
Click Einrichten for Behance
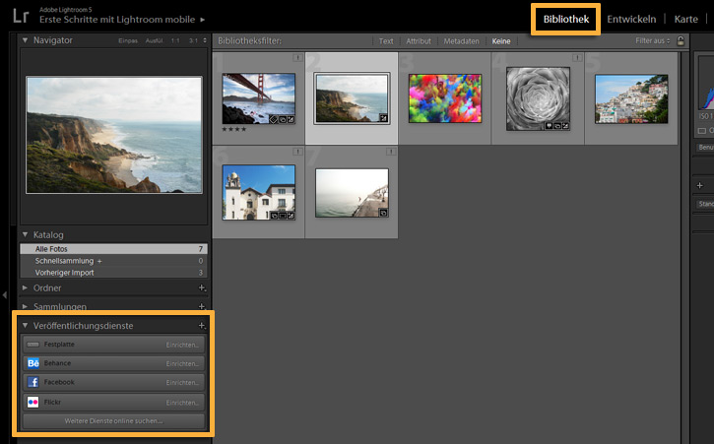[182, 363]
